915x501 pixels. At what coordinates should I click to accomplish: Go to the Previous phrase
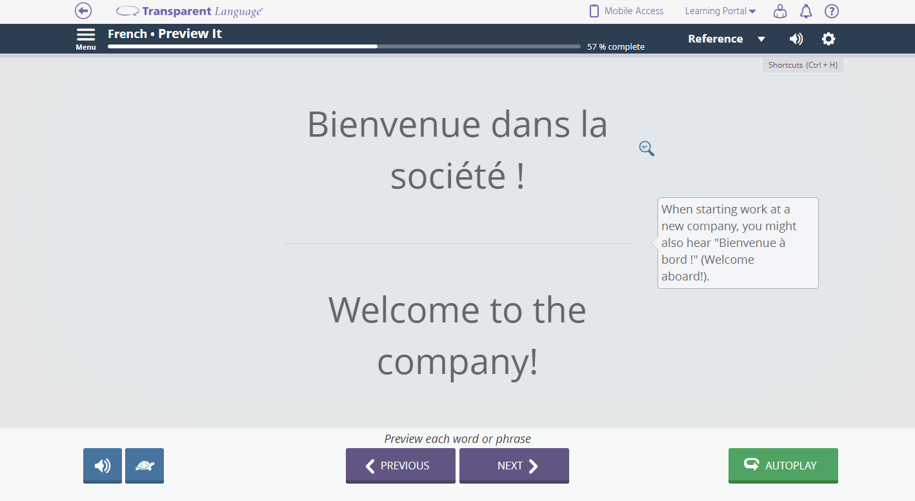(400, 466)
